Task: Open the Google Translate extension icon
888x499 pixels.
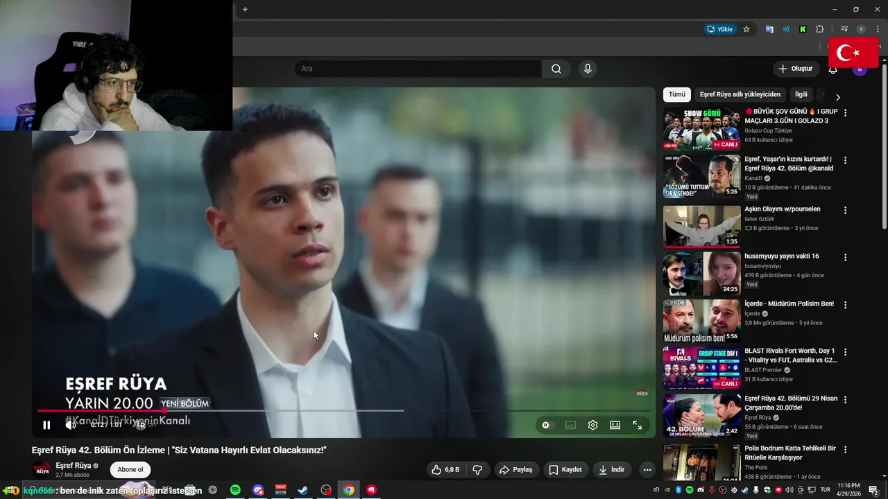Action: coord(769,29)
